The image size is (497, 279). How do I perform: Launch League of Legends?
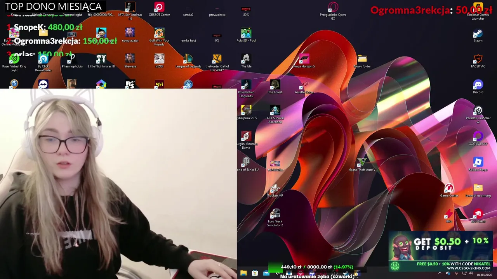coord(188,61)
